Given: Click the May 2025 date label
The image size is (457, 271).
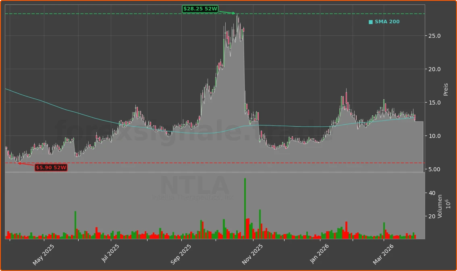Looking at the screenshot, I should click(43, 255).
